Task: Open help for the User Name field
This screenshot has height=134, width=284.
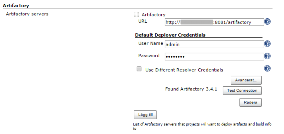Action: coord(267,44)
